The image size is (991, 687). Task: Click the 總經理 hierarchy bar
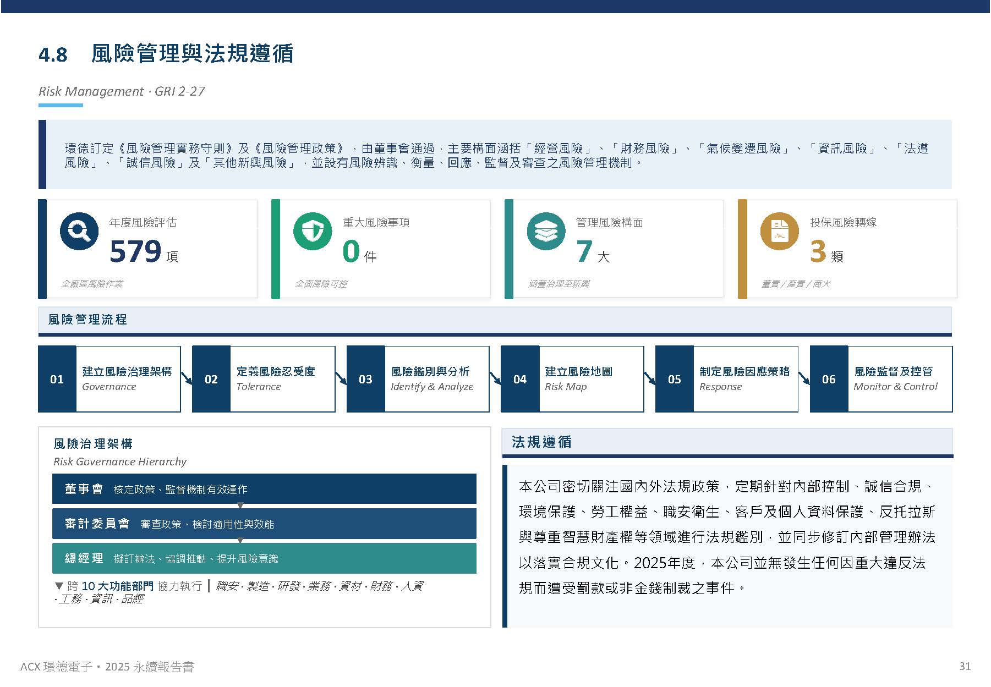(x=264, y=558)
